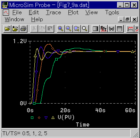Image resolution: width=140 pixels, height=138 pixels.
Task: Click the TI/TS= 0.5, 1, 2, 5 status text
Action: (x=25, y=133)
